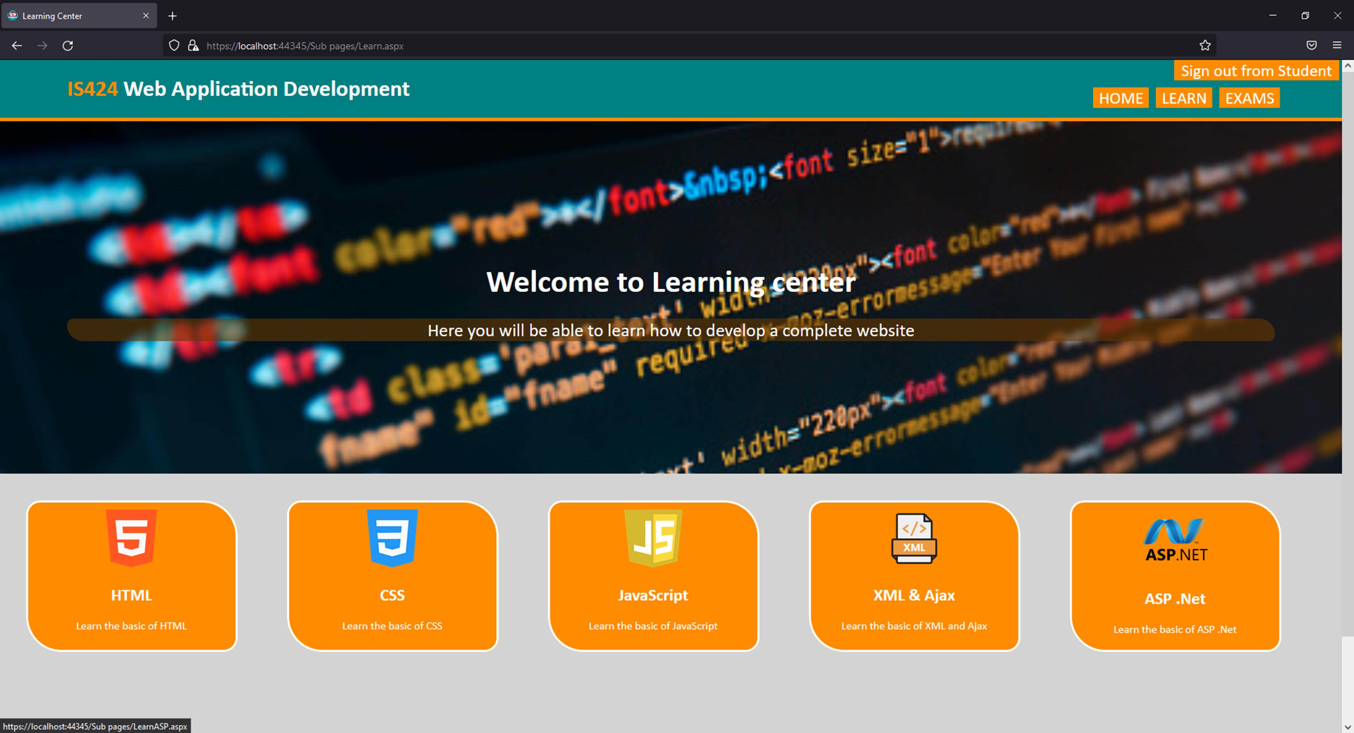This screenshot has height=733, width=1354.
Task: Click 'Learn the basic of JavaScript' text
Action: point(653,626)
